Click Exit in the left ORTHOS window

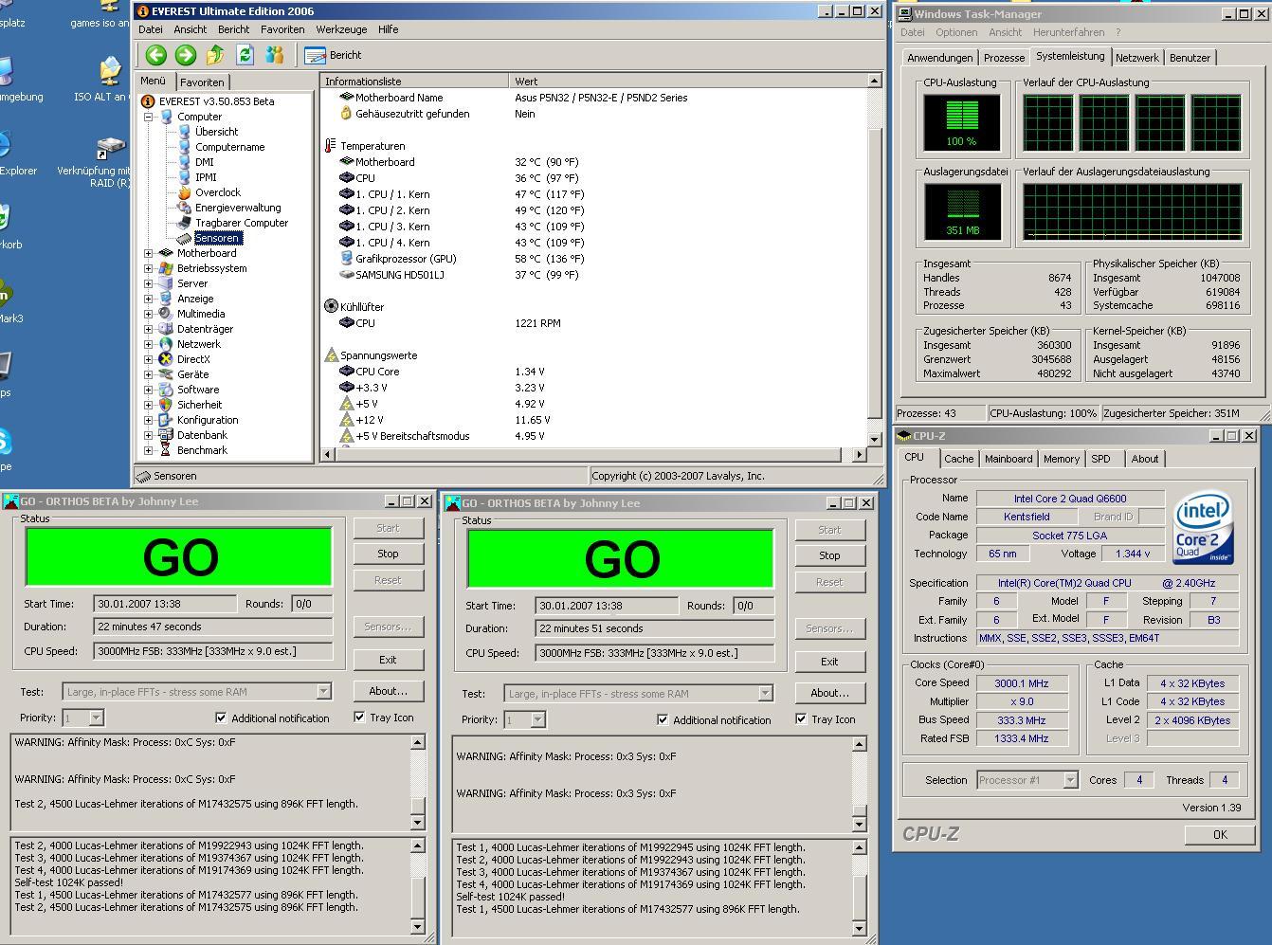[x=388, y=660]
